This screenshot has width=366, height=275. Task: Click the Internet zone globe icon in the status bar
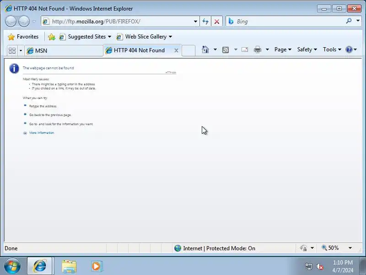pyautogui.click(x=178, y=248)
